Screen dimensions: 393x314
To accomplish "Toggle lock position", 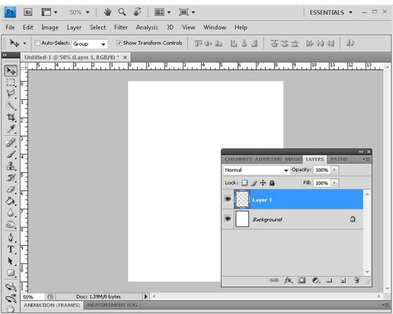I will (x=263, y=183).
